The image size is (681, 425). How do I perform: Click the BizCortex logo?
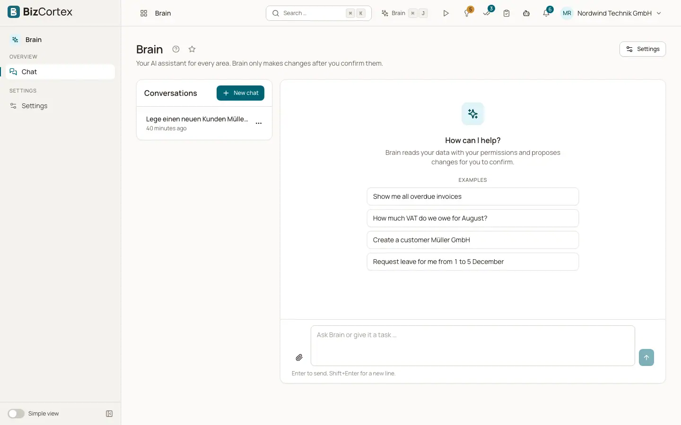click(40, 12)
